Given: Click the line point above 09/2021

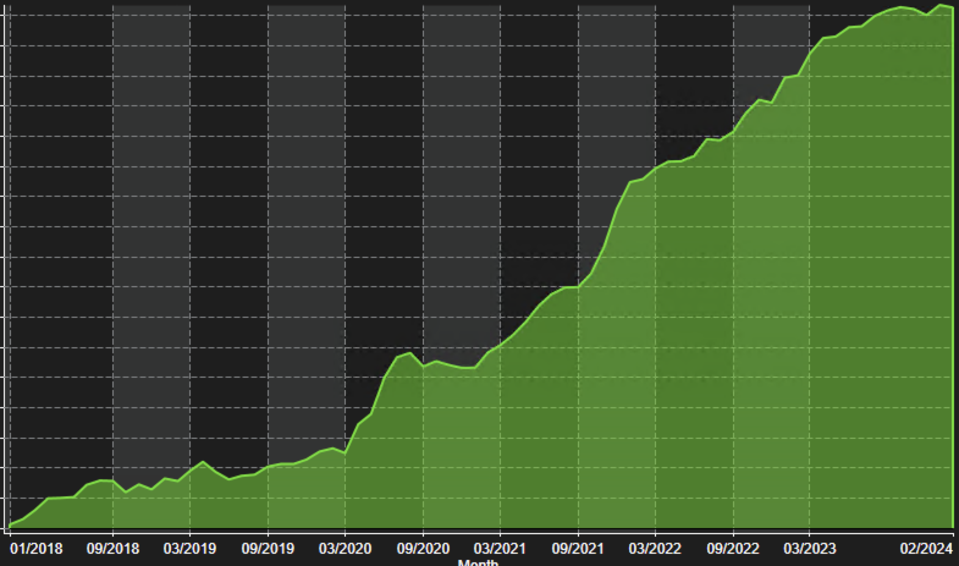Looking at the screenshot, I should (x=578, y=287).
